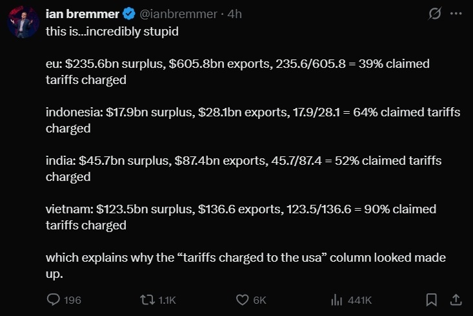473x316 pixels.
Task: Repost this tweet using the retweet arrows icon
Action: [147, 300]
